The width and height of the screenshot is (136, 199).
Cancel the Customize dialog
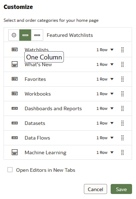tap(95, 189)
